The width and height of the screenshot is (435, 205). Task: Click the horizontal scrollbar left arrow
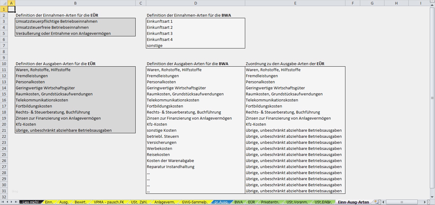[383, 201]
